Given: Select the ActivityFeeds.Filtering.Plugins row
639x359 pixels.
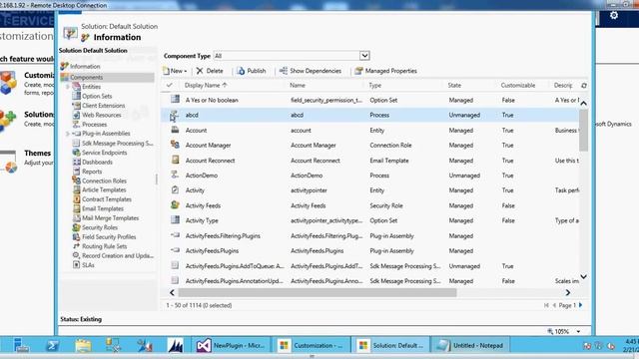Looking at the screenshot, I should click(370, 235).
